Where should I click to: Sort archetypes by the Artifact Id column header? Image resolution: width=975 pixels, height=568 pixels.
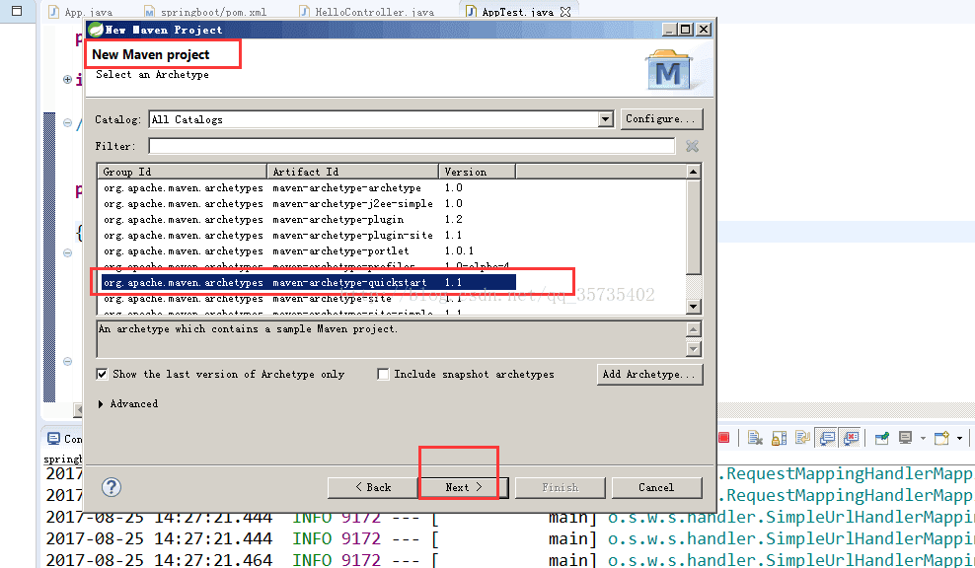352,172
